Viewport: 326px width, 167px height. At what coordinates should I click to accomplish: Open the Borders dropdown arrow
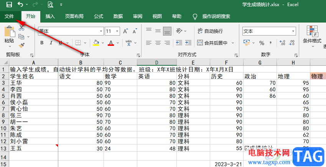pos(85,43)
